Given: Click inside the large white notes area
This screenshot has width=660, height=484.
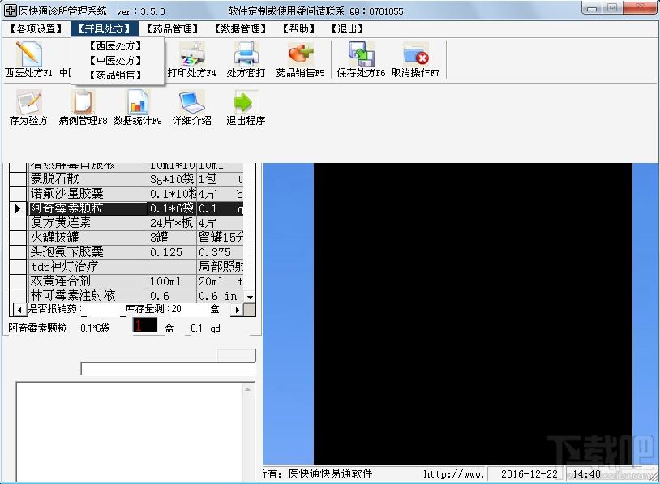Looking at the screenshot, I should (x=130, y=431).
